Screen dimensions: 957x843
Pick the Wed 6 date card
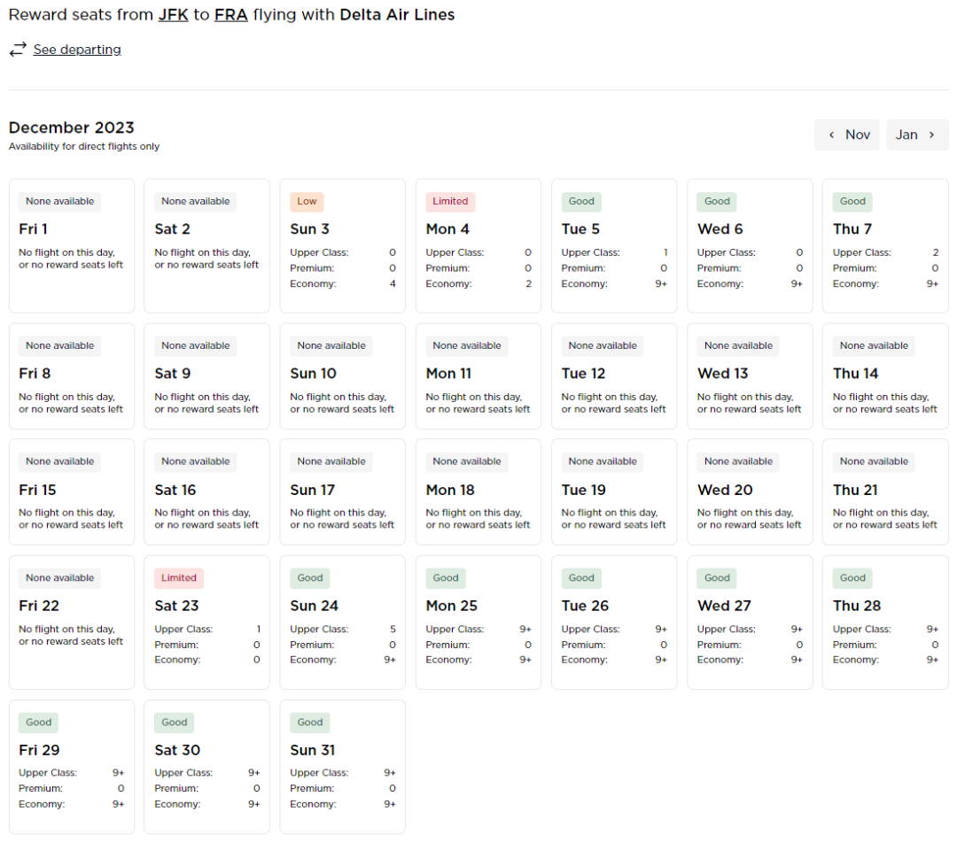pos(750,245)
